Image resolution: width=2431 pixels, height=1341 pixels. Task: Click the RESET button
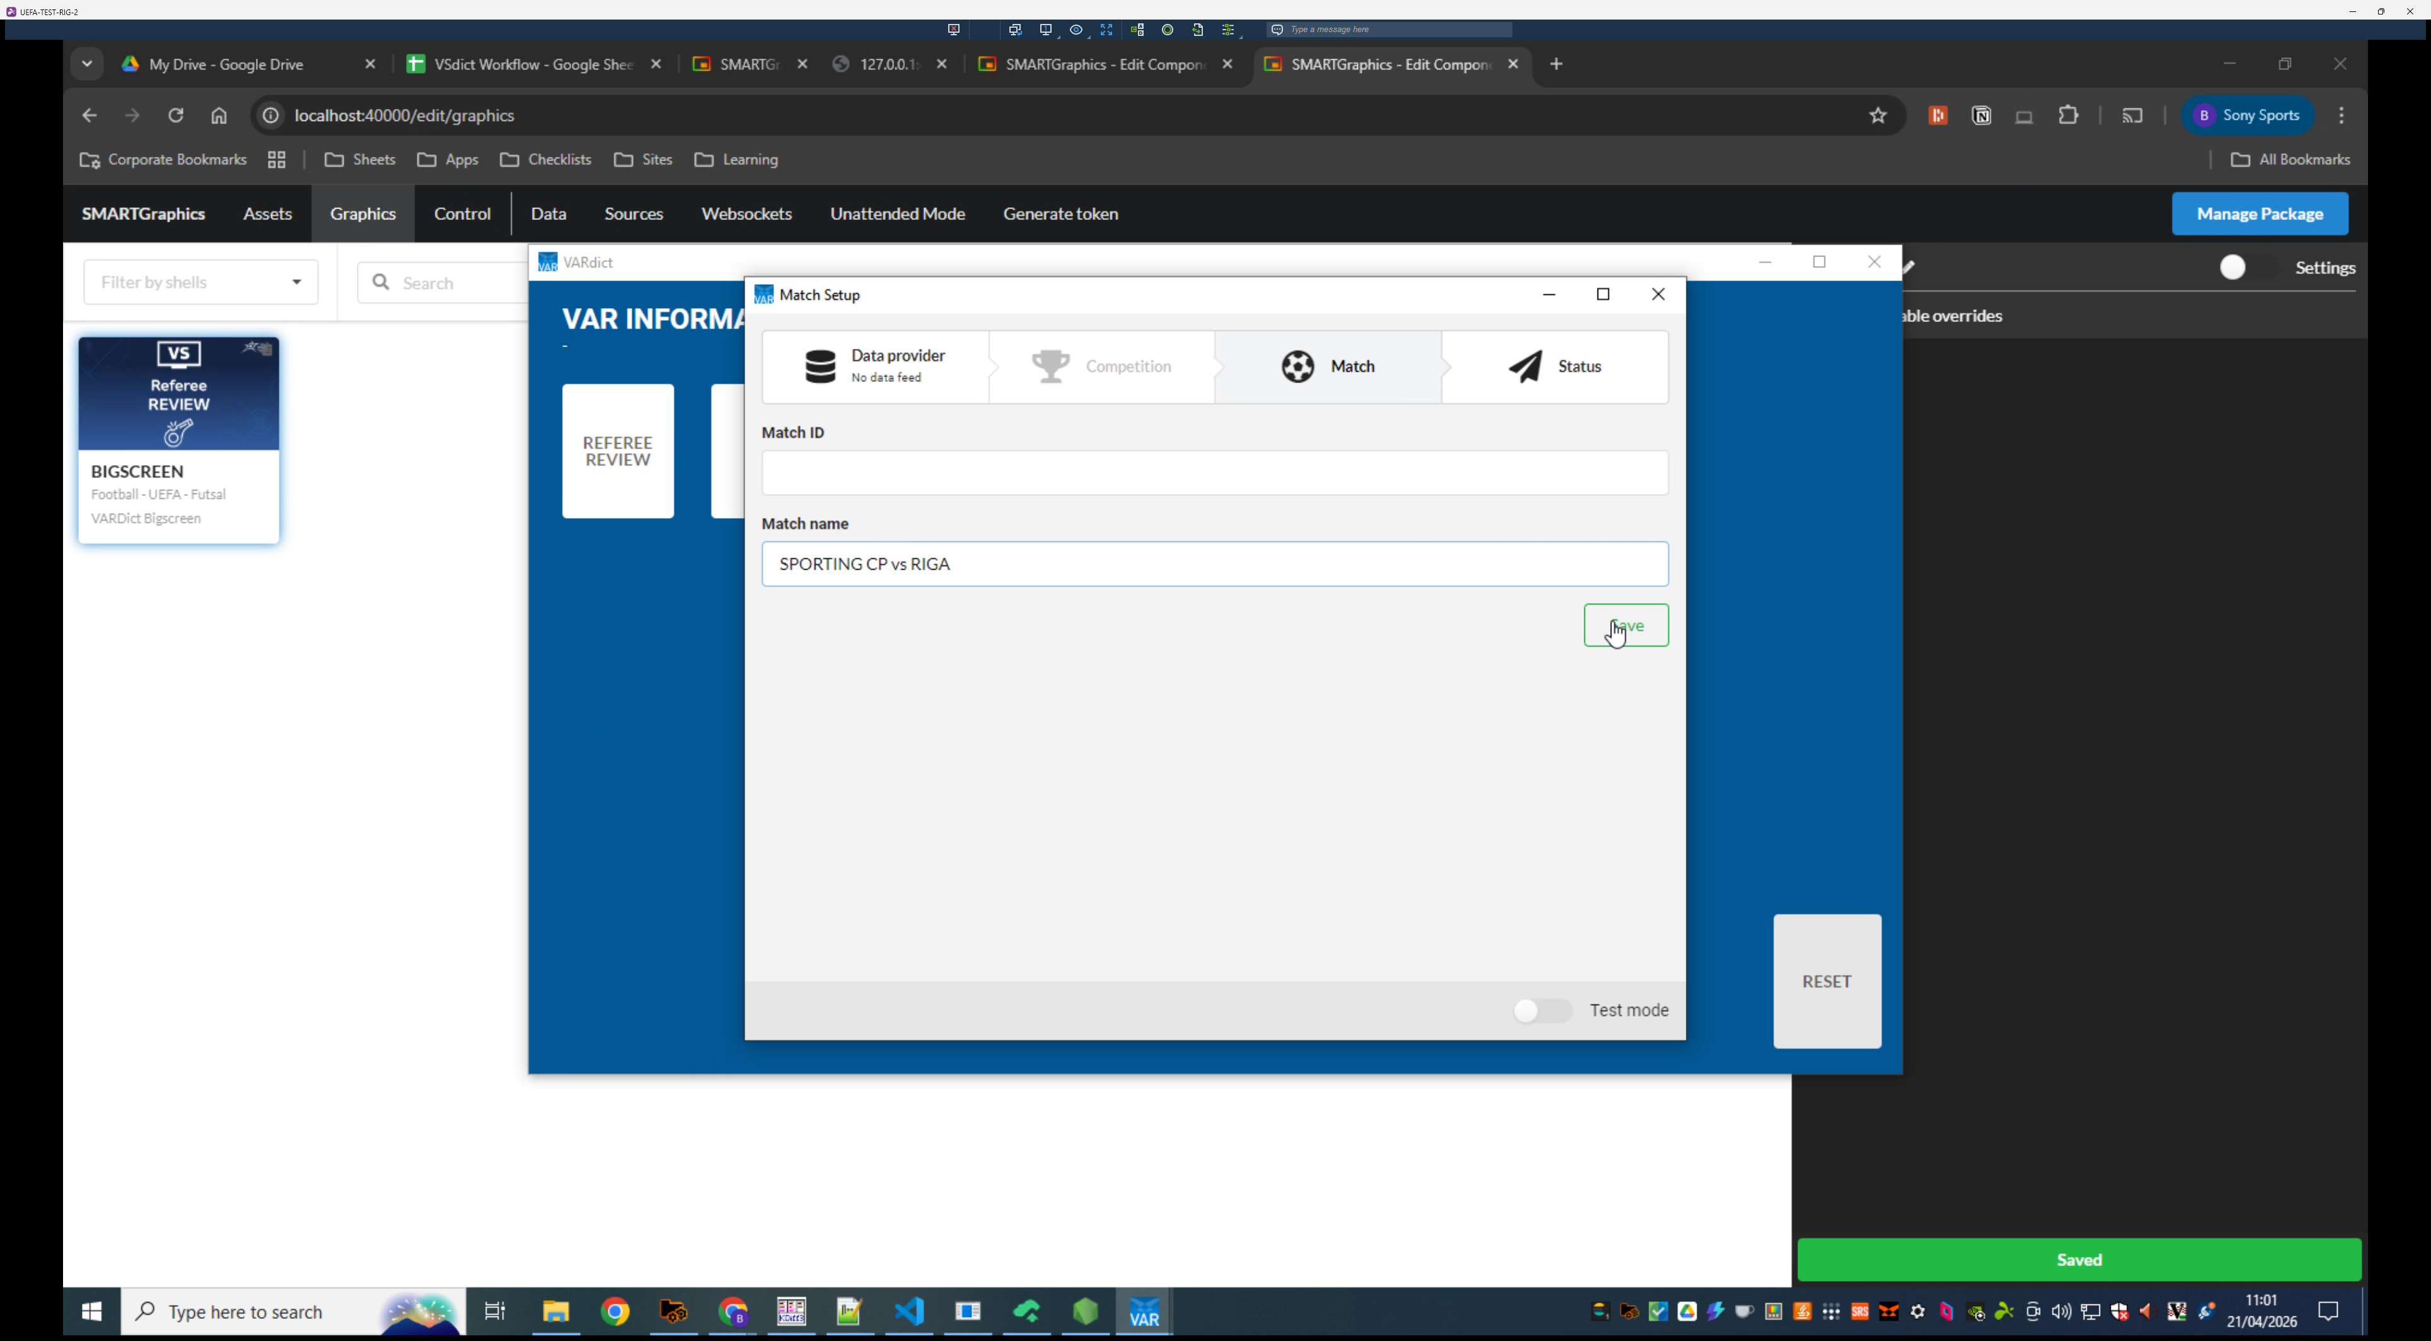(1826, 981)
